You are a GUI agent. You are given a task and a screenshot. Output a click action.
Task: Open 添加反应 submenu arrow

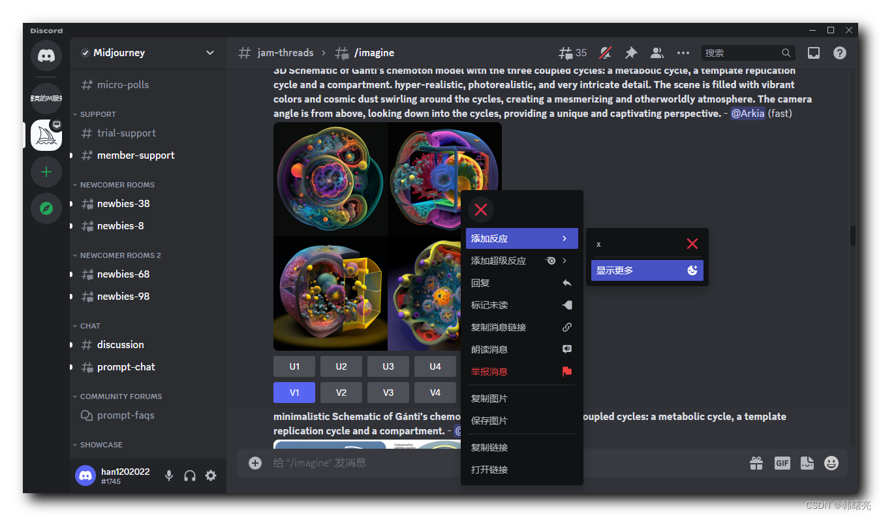pyautogui.click(x=564, y=238)
